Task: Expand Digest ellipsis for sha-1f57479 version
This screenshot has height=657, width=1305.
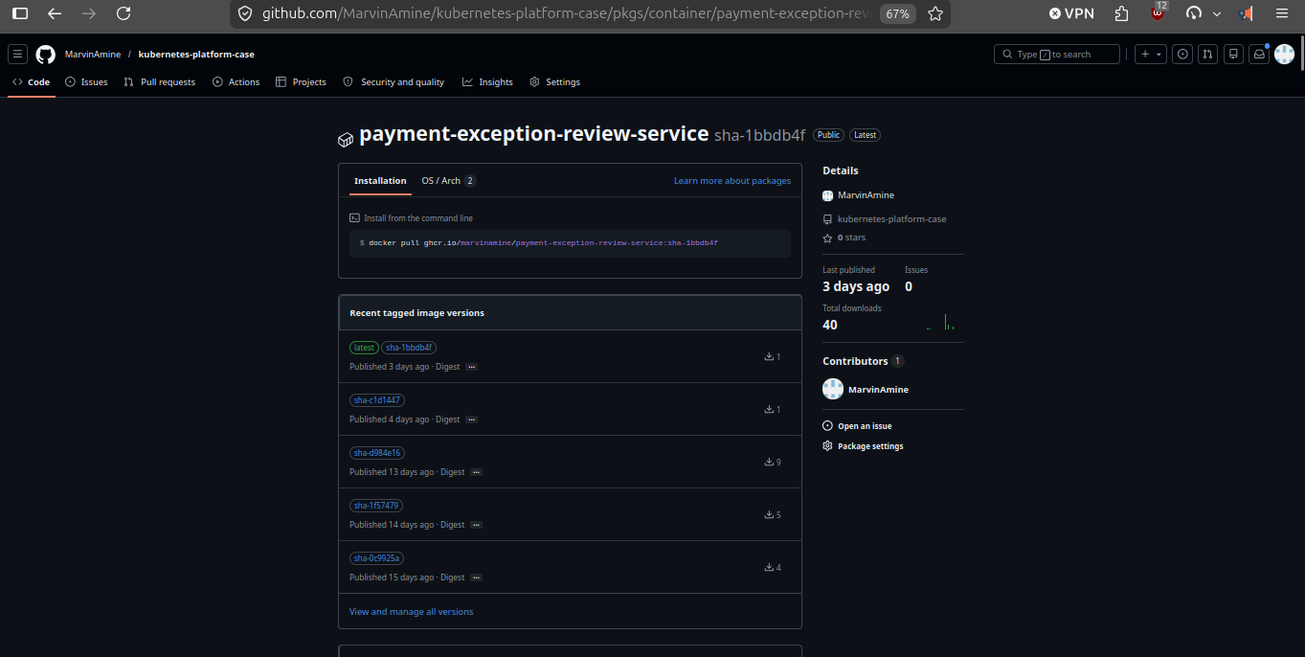Action: pyautogui.click(x=476, y=525)
